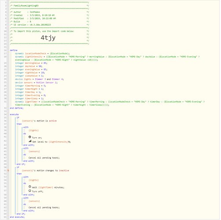Click the dynamic lightTimer definition at line 31

pyautogui.click(x=110, y=103)
